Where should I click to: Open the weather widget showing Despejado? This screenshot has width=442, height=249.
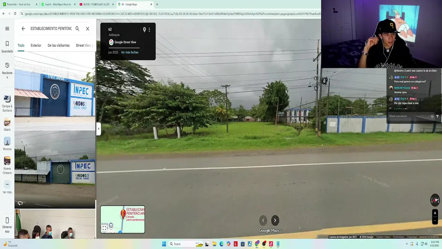pyautogui.click(x=10, y=244)
